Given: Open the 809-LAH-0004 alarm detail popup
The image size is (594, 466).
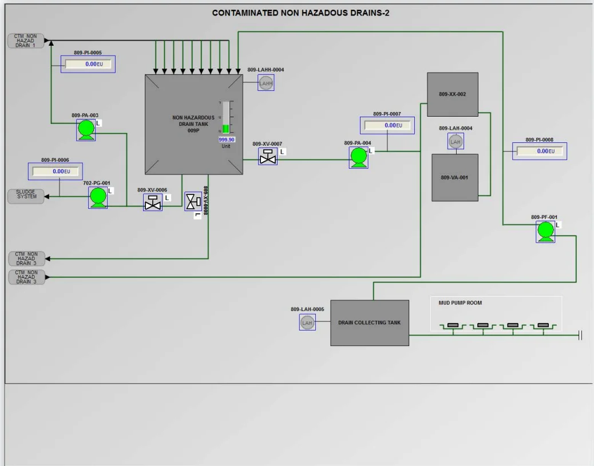Looking at the screenshot, I should click(x=455, y=141).
